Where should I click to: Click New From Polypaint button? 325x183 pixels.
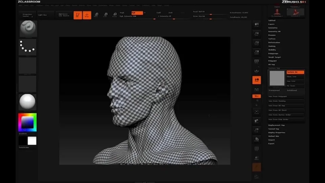278,97
